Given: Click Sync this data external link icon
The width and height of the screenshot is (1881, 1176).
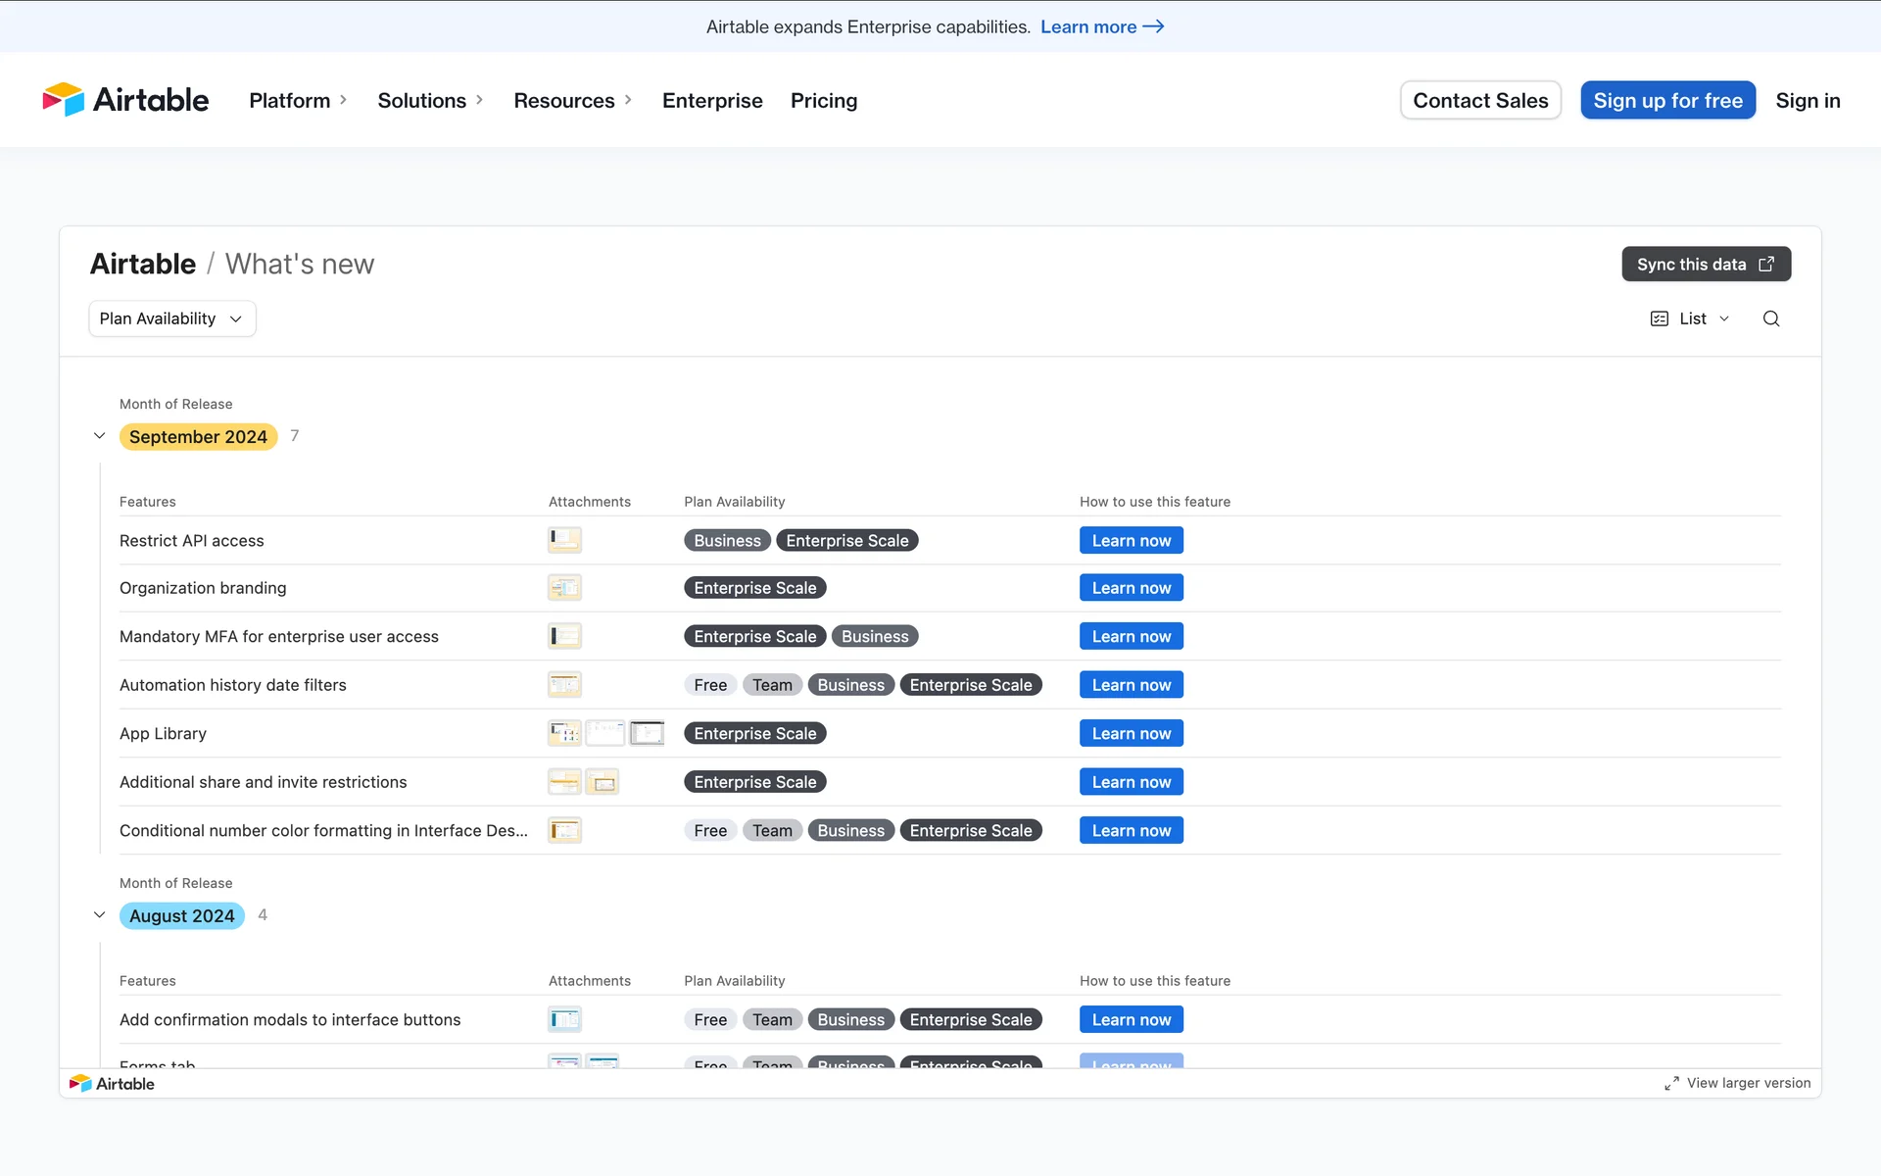Looking at the screenshot, I should 1766,265.
